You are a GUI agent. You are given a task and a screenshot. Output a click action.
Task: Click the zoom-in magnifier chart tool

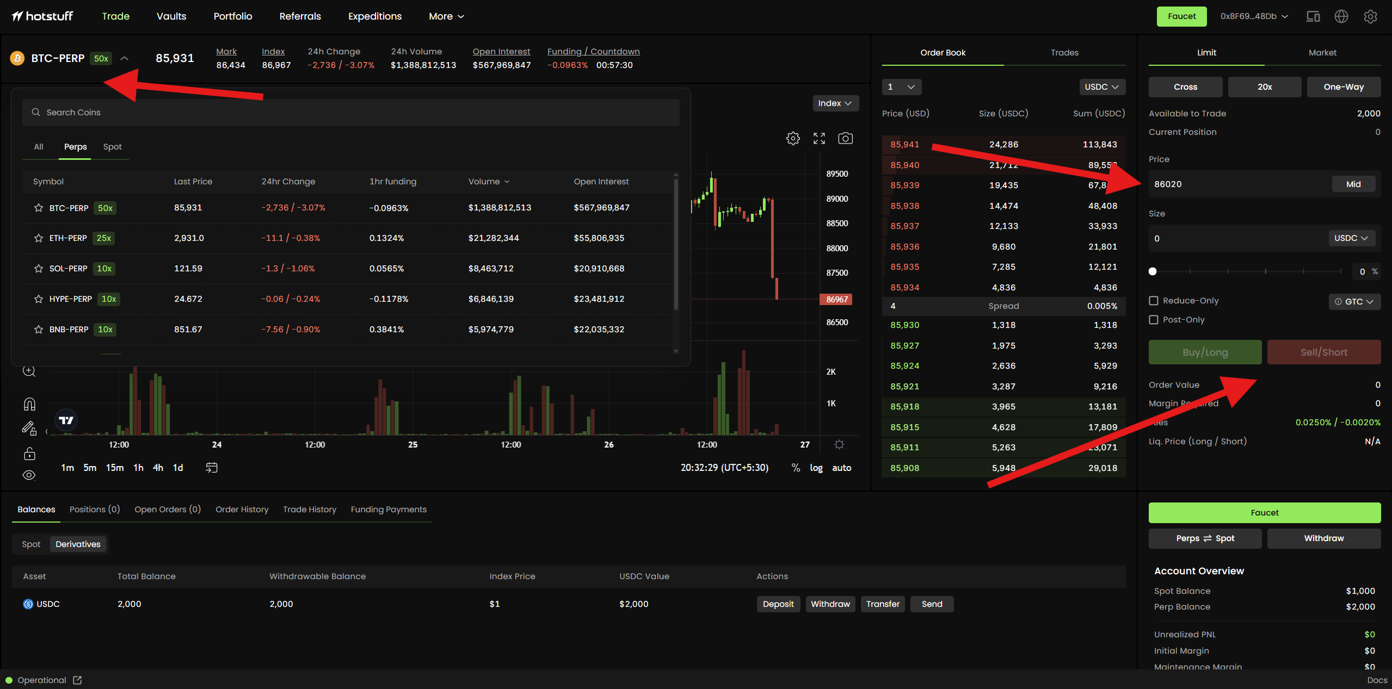[x=29, y=371]
